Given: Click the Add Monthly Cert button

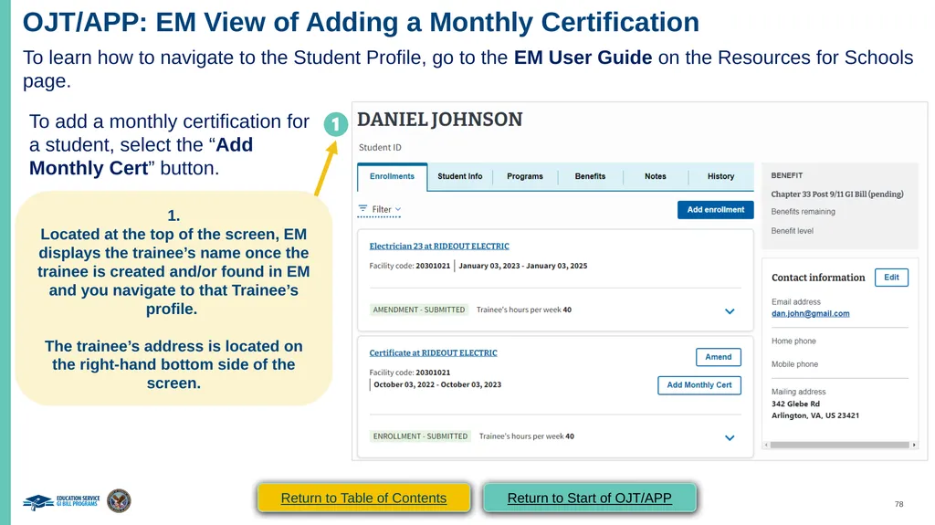Looking at the screenshot, I should click(699, 385).
